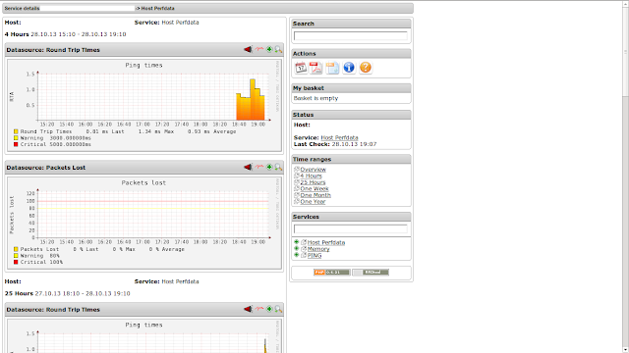Screen dimensions: 629x353
Task: Click red megaphone icon in 4 Hours Round Trip Times header
Action: [x=248, y=49]
